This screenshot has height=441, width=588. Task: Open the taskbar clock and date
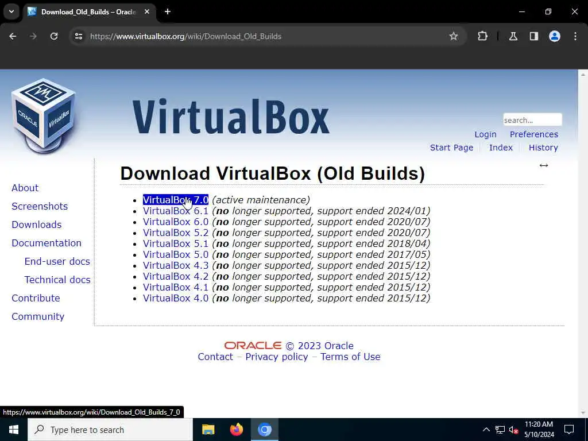pos(539,430)
